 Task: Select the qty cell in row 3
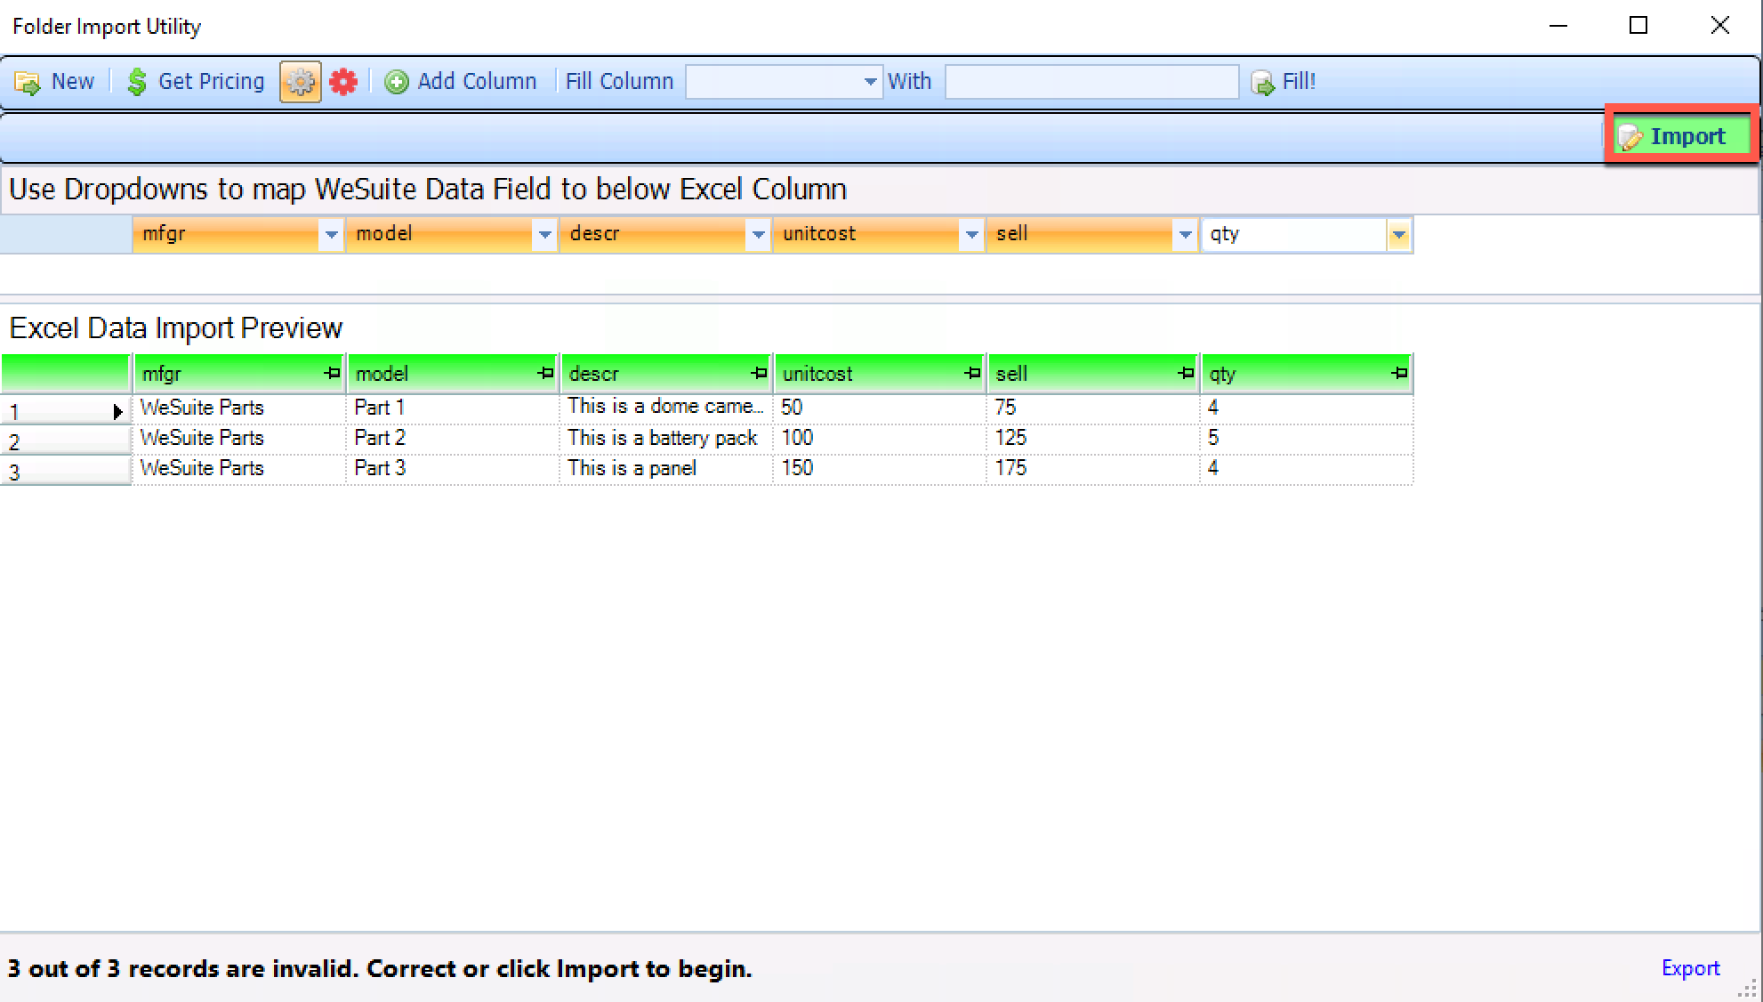tap(1306, 469)
